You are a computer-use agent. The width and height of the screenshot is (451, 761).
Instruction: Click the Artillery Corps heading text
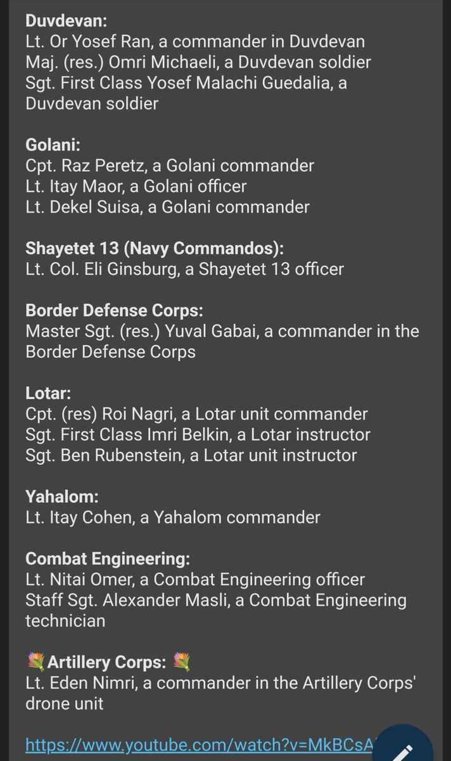tap(106, 663)
